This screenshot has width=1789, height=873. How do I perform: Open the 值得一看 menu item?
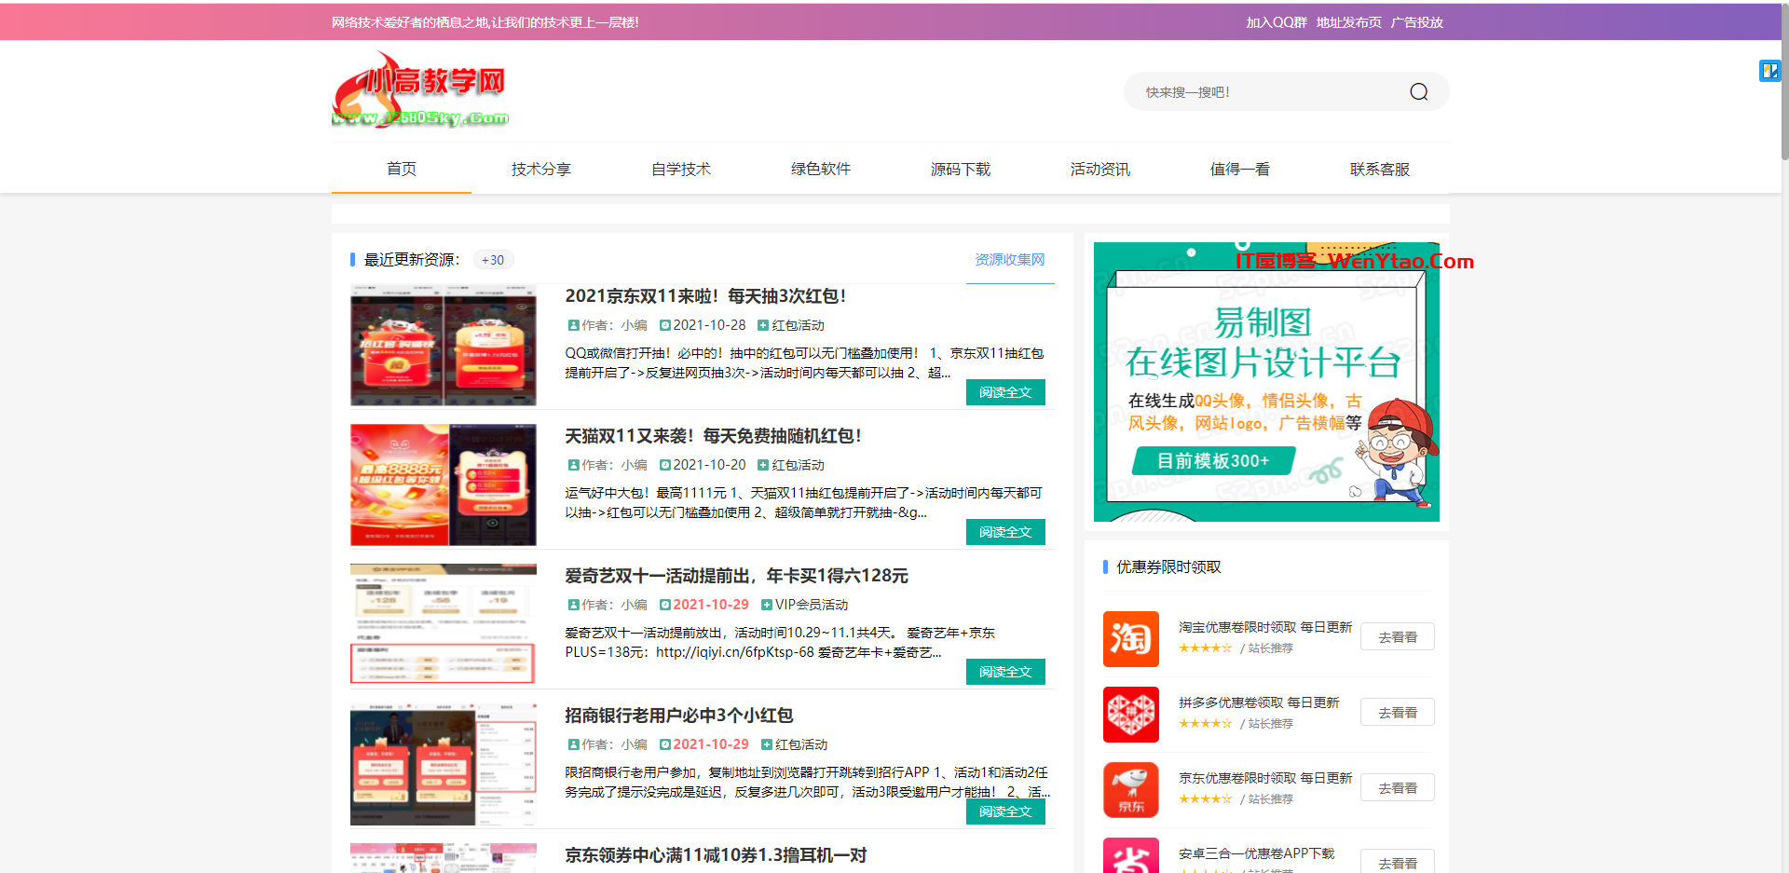tap(1240, 169)
